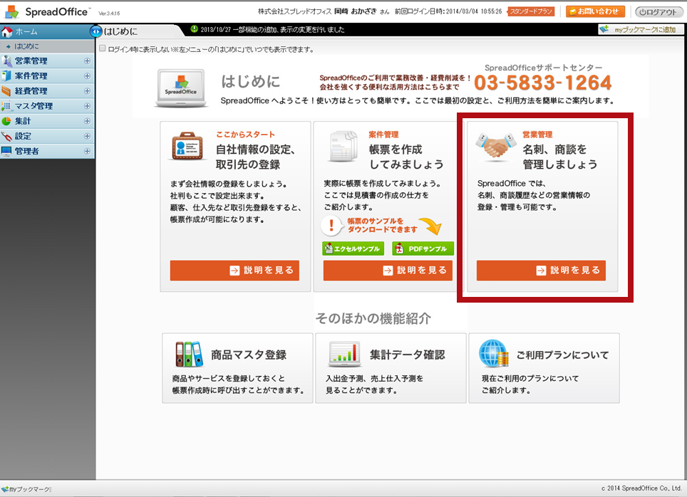The image size is (687, 497).
Task: Click the 集計 menu label
Action: coord(23,121)
